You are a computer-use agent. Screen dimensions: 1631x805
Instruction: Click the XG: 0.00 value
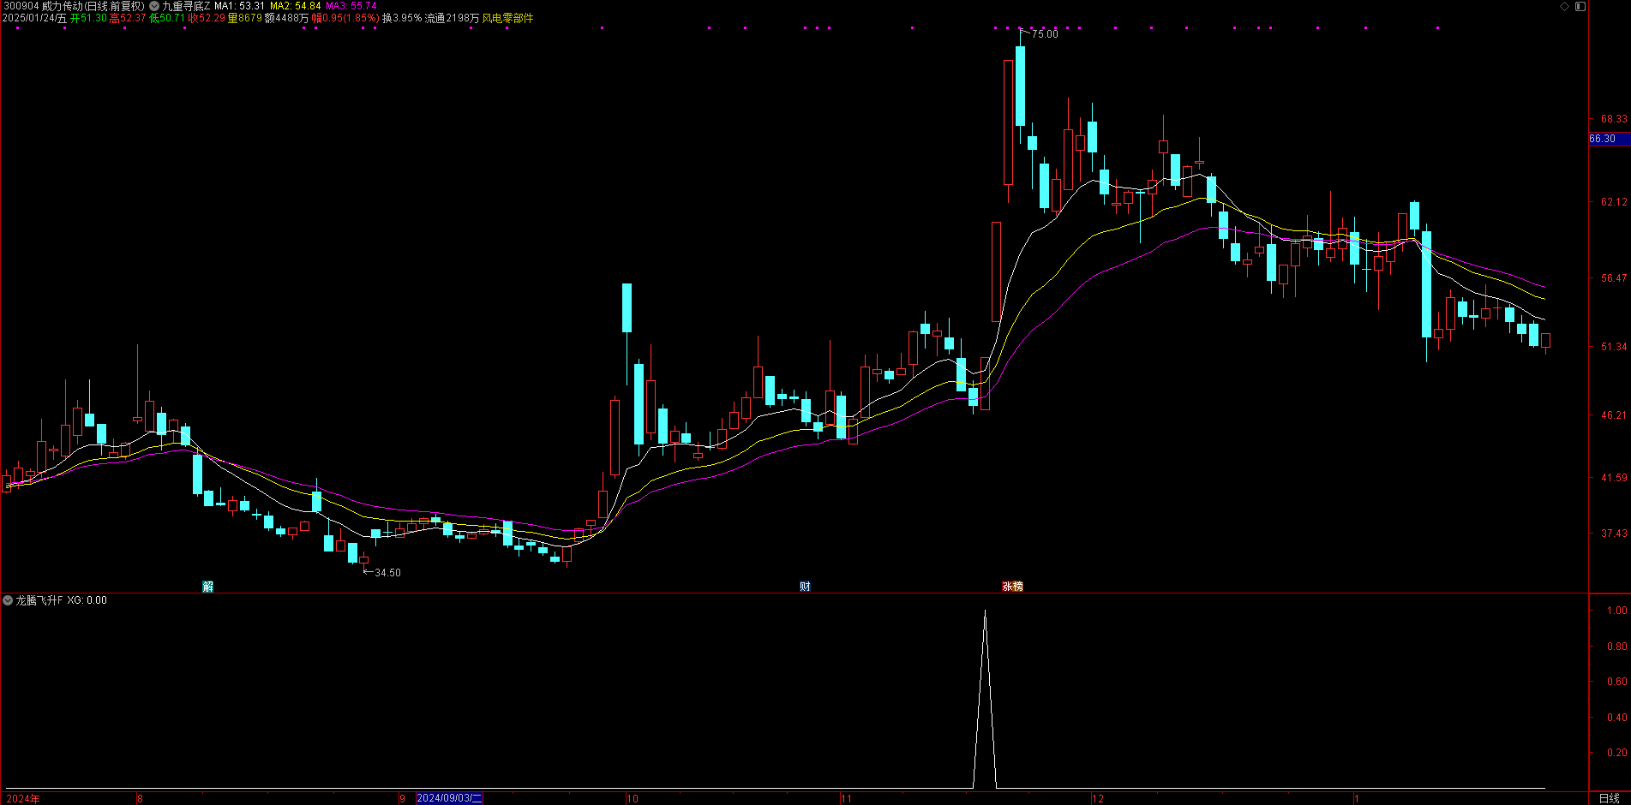(x=87, y=600)
